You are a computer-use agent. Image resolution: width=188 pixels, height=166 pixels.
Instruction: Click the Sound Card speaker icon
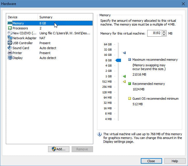[10, 48]
